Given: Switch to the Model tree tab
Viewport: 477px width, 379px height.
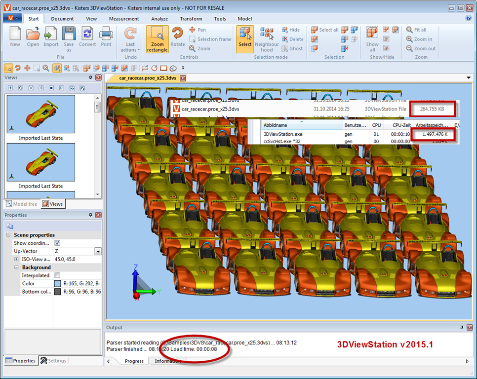Looking at the screenshot, I should pyautogui.click(x=22, y=204).
